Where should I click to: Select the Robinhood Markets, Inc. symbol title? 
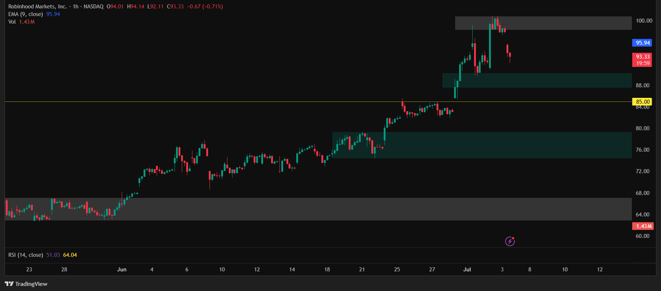38,7
